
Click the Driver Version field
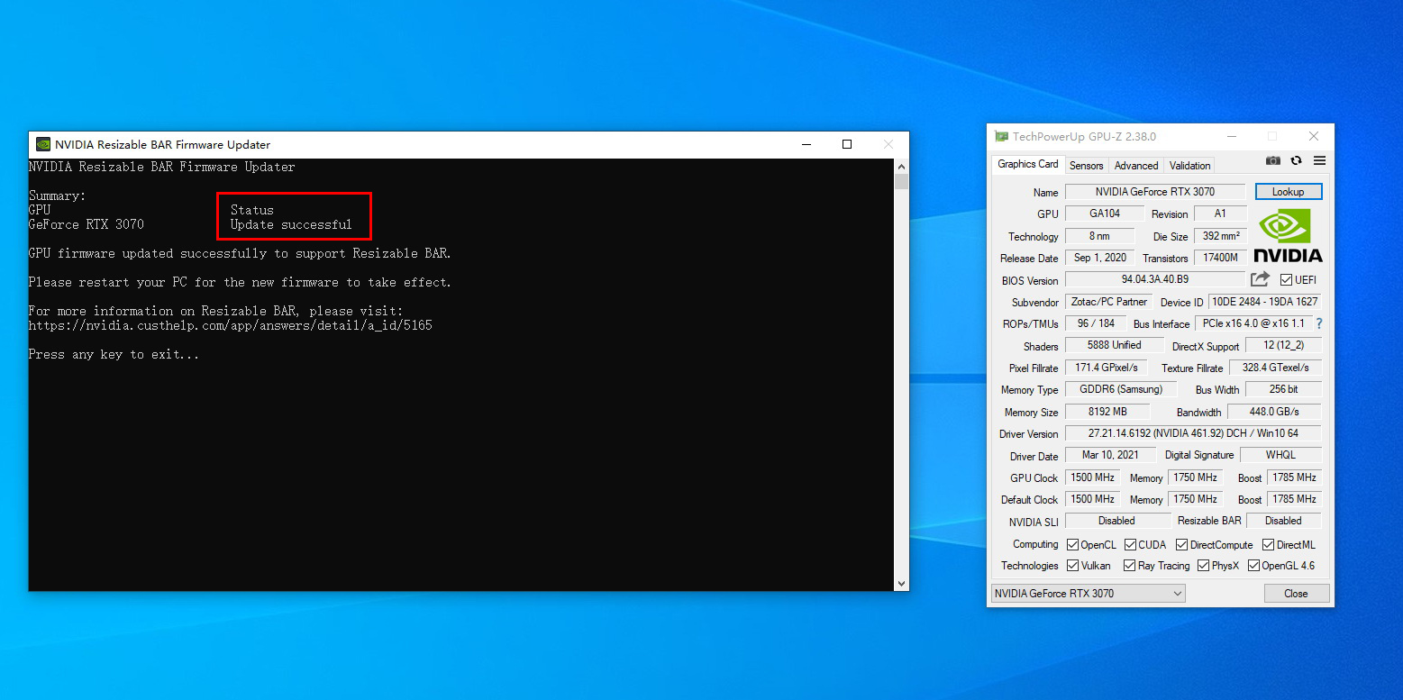click(1193, 433)
